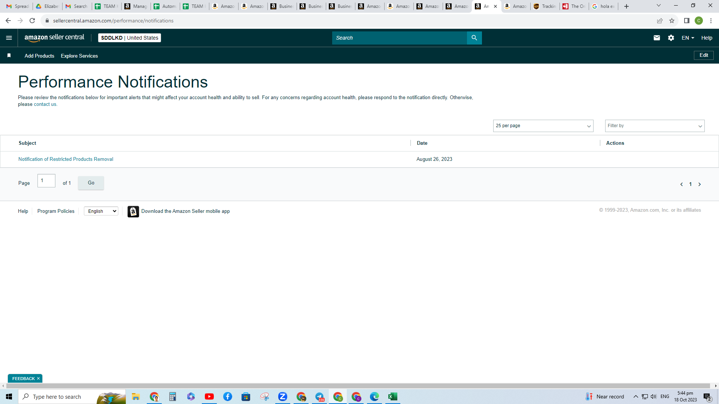719x404 pixels.
Task: Click the share page icon in address bar
Action: [x=659, y=21]
